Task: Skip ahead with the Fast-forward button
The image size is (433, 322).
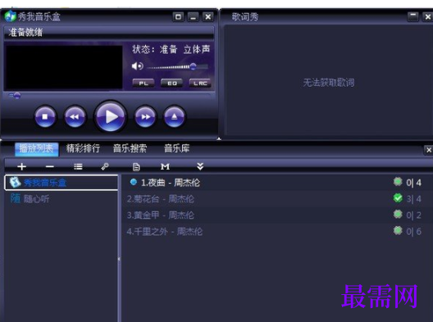Action: coord(145,116)
